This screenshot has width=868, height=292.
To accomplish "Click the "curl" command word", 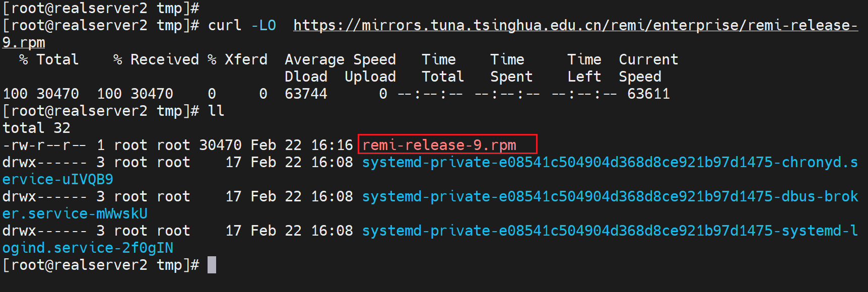I will 225,25.
